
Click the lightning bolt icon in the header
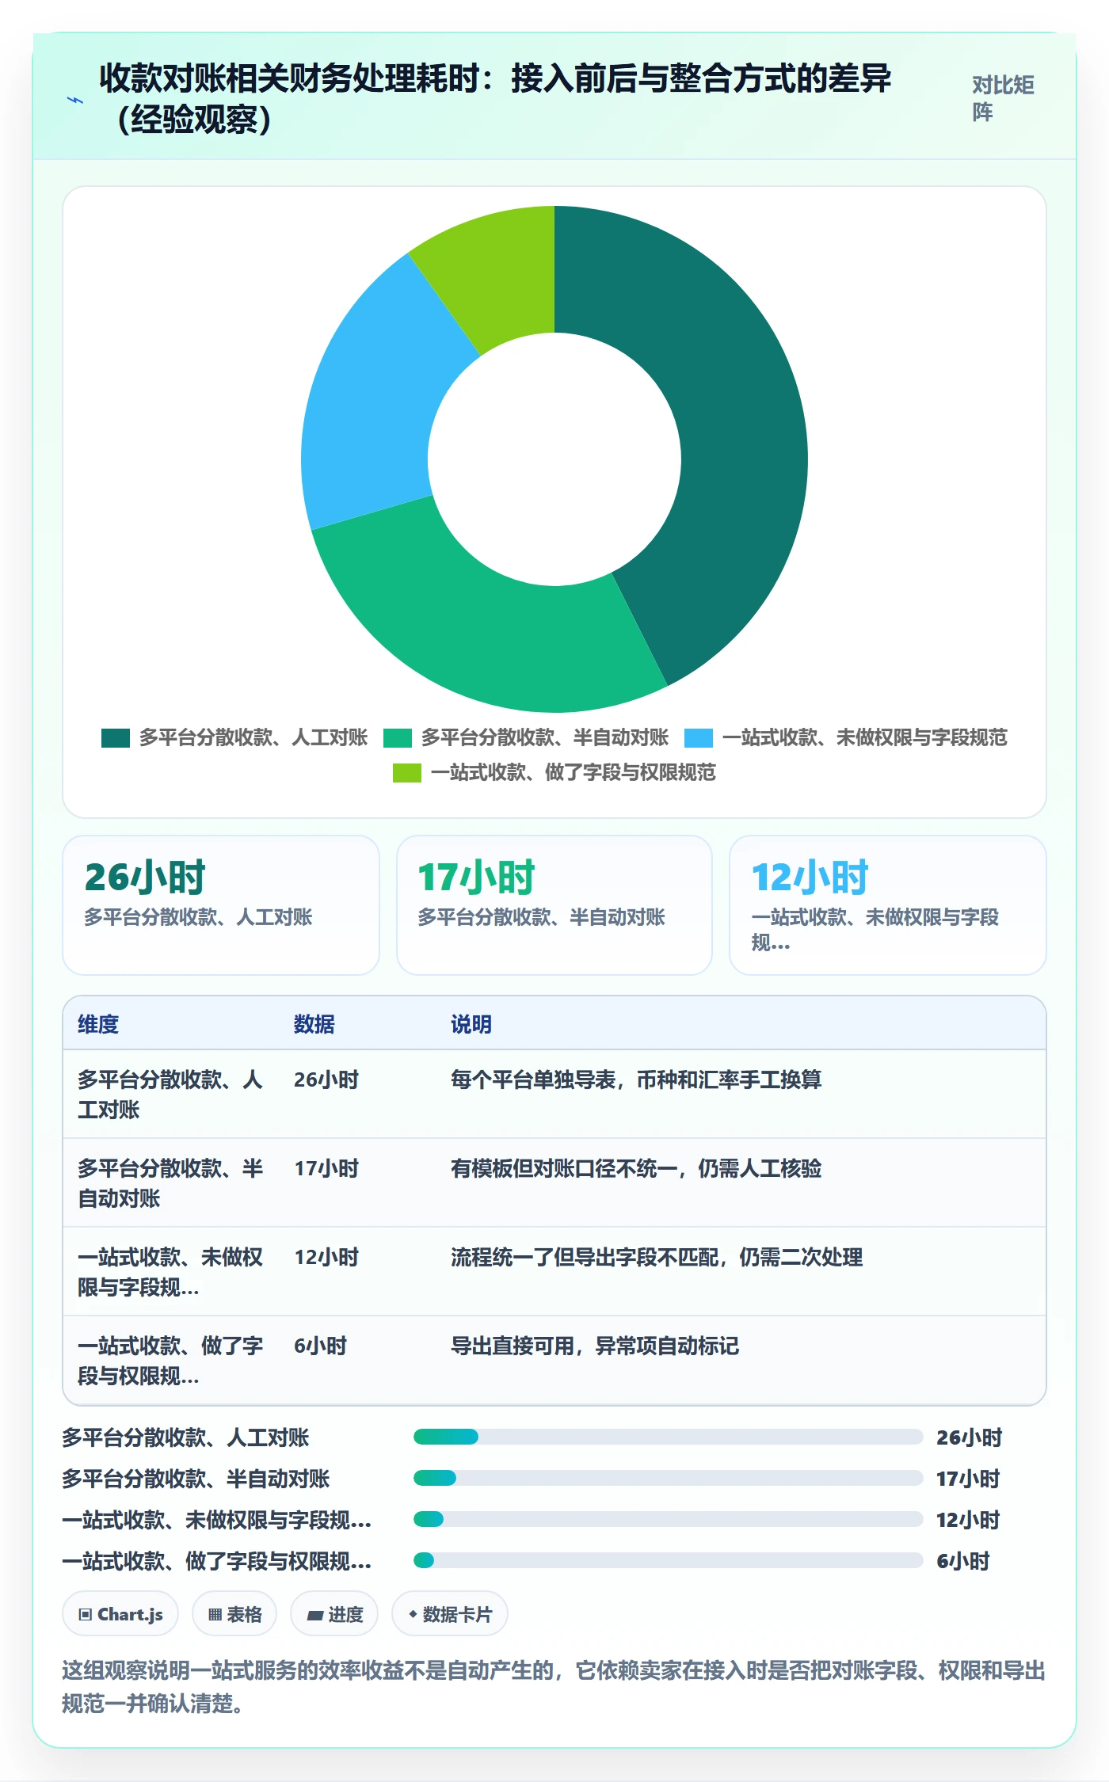(x=75, y=100)
